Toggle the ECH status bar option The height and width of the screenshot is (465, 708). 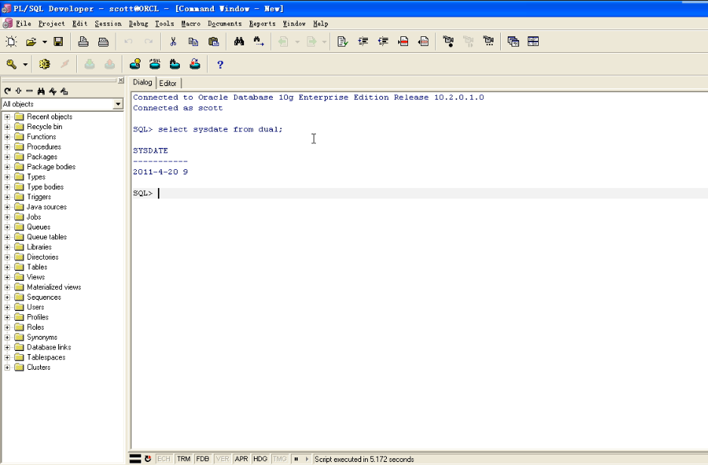pos(163,459)
